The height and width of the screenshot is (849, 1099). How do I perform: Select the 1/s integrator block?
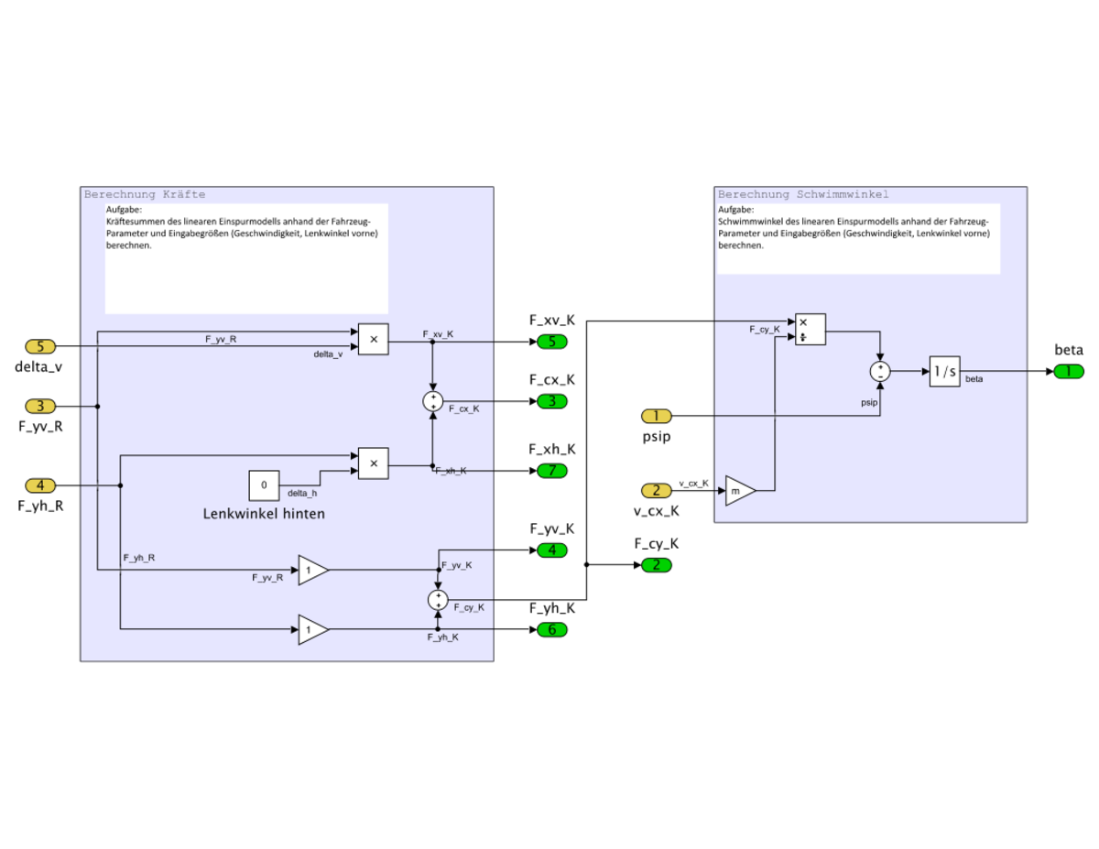(x=944, y=371)
